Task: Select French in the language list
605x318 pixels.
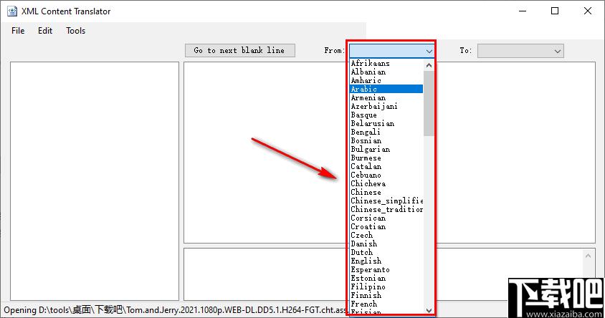Action: (x=386, y=304)
